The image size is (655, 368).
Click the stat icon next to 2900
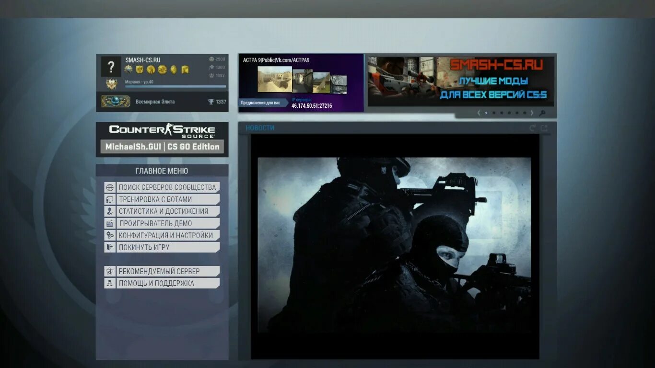coord(211,59)
